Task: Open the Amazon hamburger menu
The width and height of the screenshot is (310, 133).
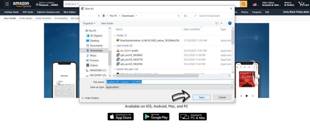Action: point(7,4)
